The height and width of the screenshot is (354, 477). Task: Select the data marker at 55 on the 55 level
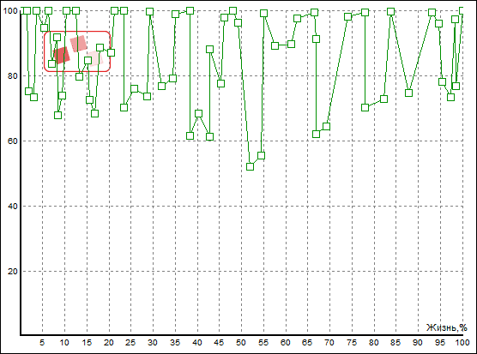(261, 156)
